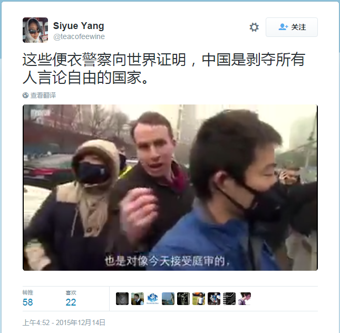Screen dimensions: 340x333
Task: Open Siyue Yang's profile avatar
Action: [35, 30]
